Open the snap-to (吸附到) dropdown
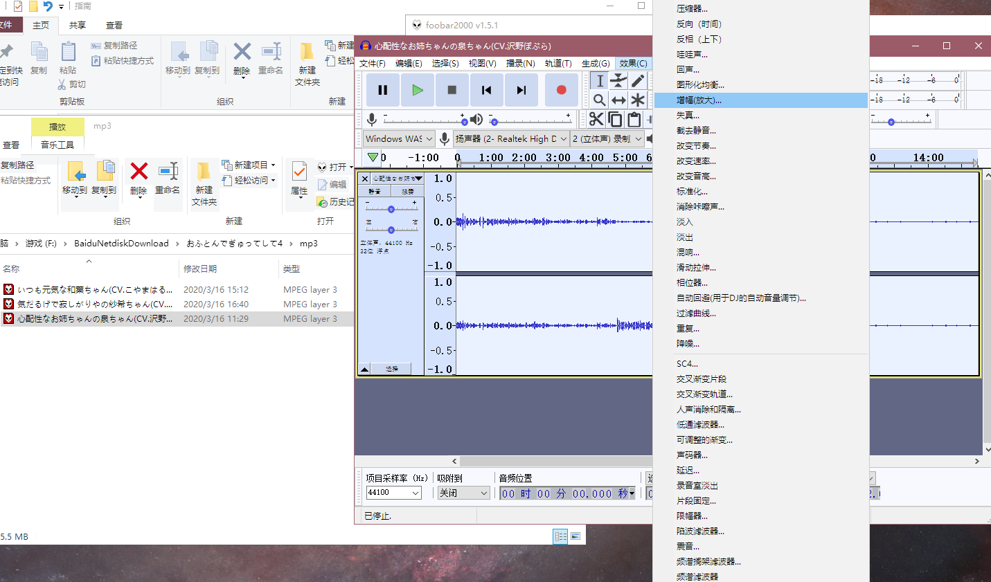This screenshot has width=991, height=582. click(464, 493)
